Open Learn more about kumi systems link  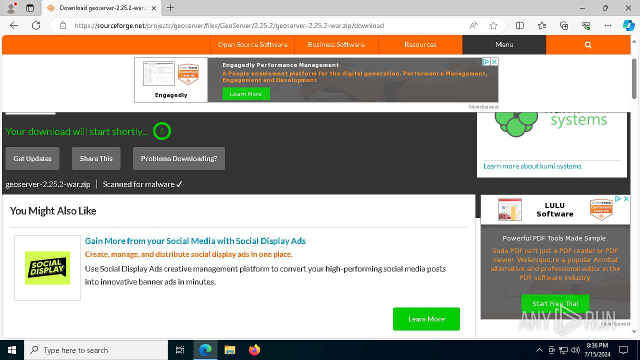pos(532,166)
